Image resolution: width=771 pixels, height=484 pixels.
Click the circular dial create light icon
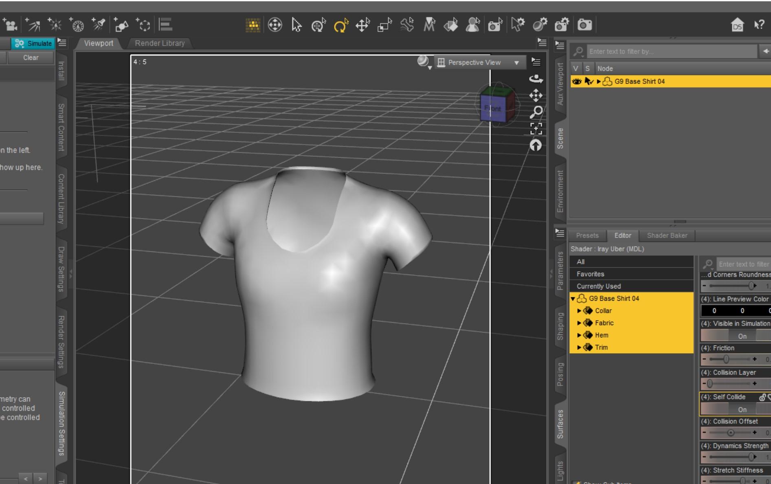click(x=77, y=25)
